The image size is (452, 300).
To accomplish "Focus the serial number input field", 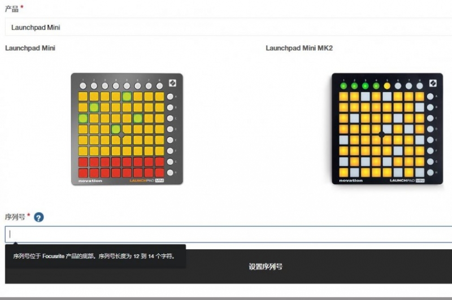I will point(228,234).
